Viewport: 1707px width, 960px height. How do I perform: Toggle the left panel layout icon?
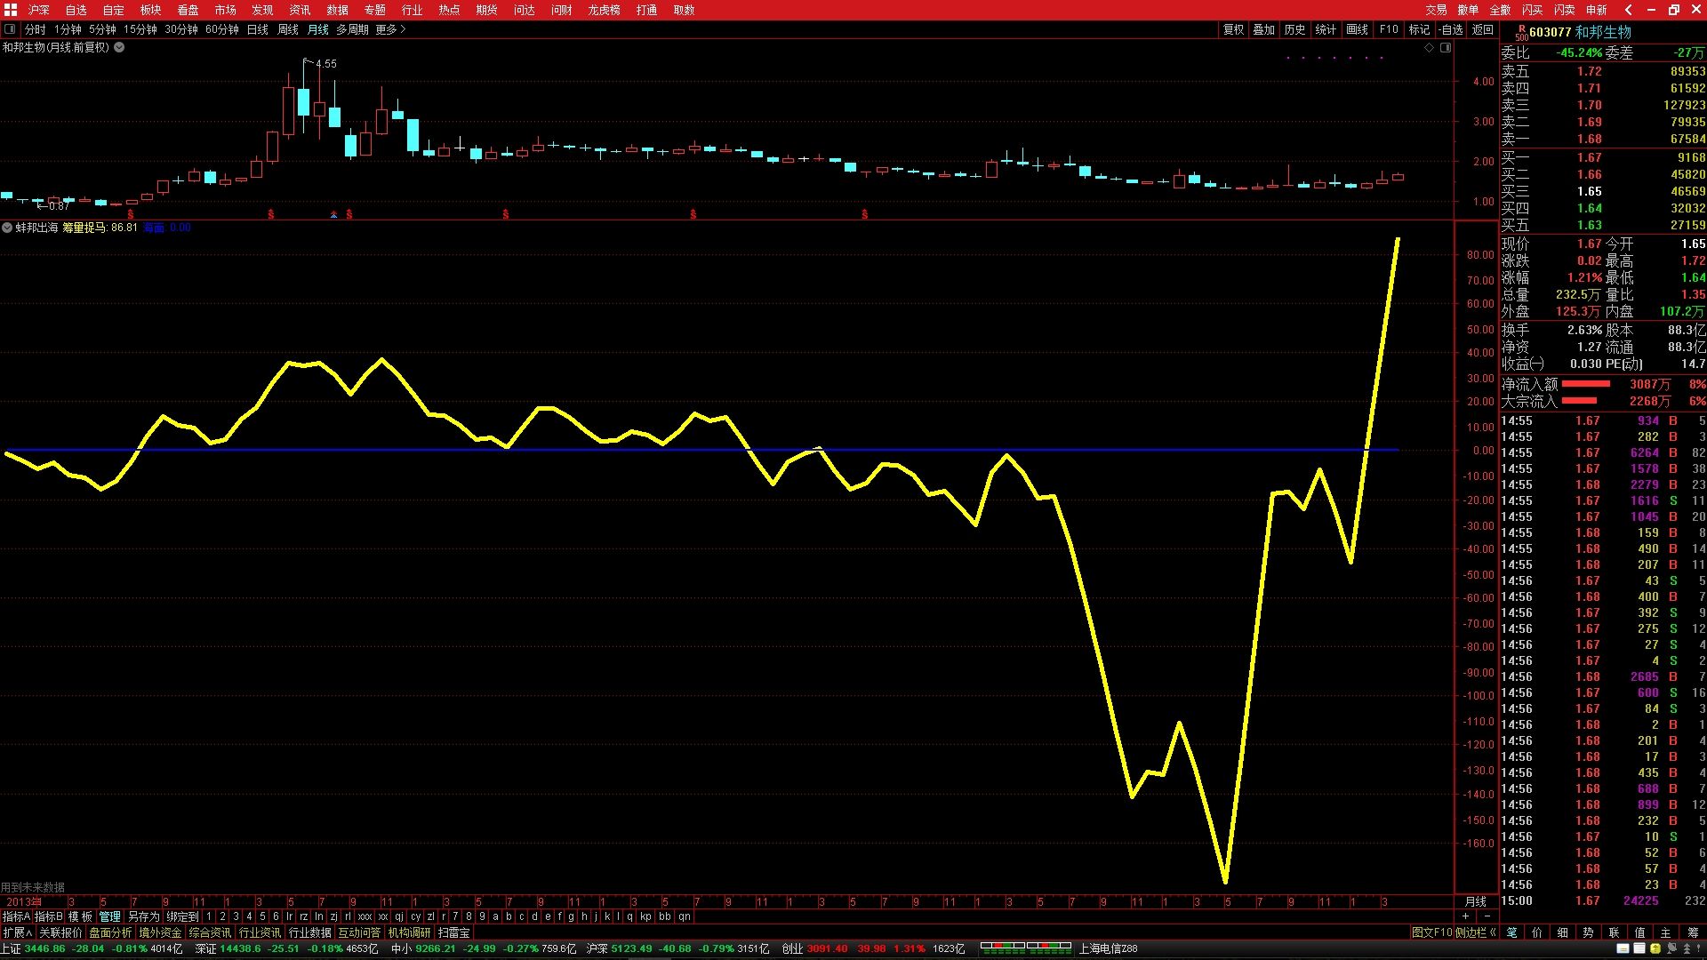pyautogui.click(x=10, y=29)
